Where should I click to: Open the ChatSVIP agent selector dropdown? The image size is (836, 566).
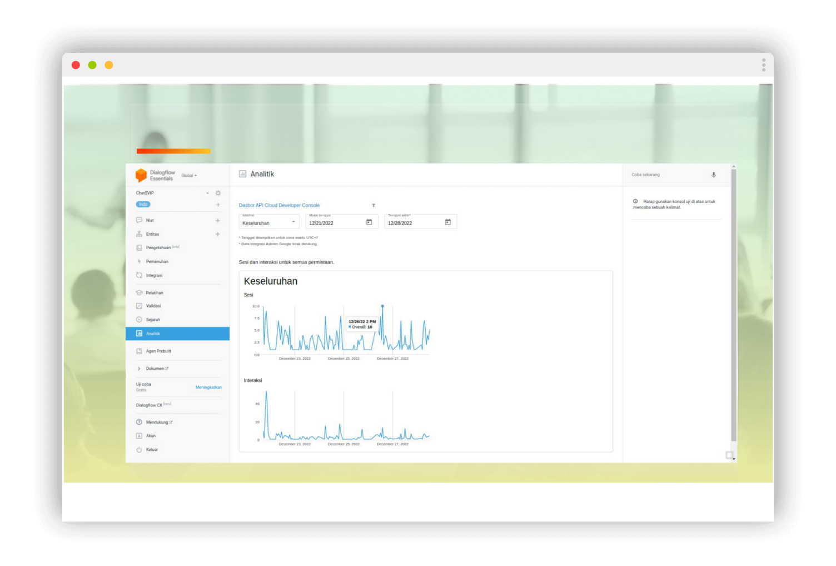(x=207, y=193)
